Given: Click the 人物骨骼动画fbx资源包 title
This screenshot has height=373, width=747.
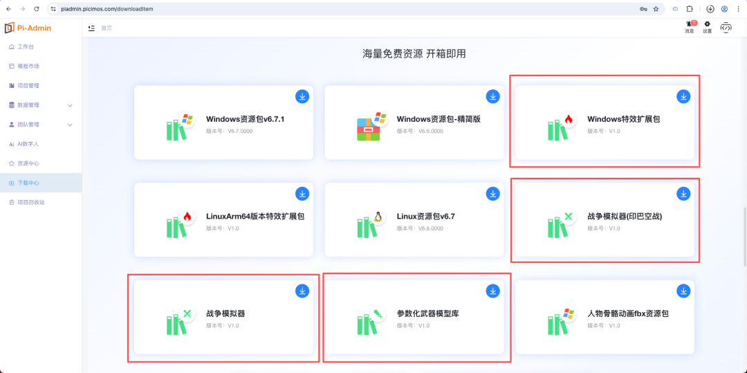Looking at the screenshot, I should click(x=628, y=314).
